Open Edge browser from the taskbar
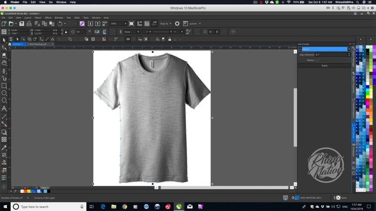376x211 pixels. (x=103, y=206)
